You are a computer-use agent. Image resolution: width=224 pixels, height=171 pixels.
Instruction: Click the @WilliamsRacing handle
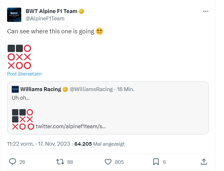pyautogui.click(x=91, y=89)
